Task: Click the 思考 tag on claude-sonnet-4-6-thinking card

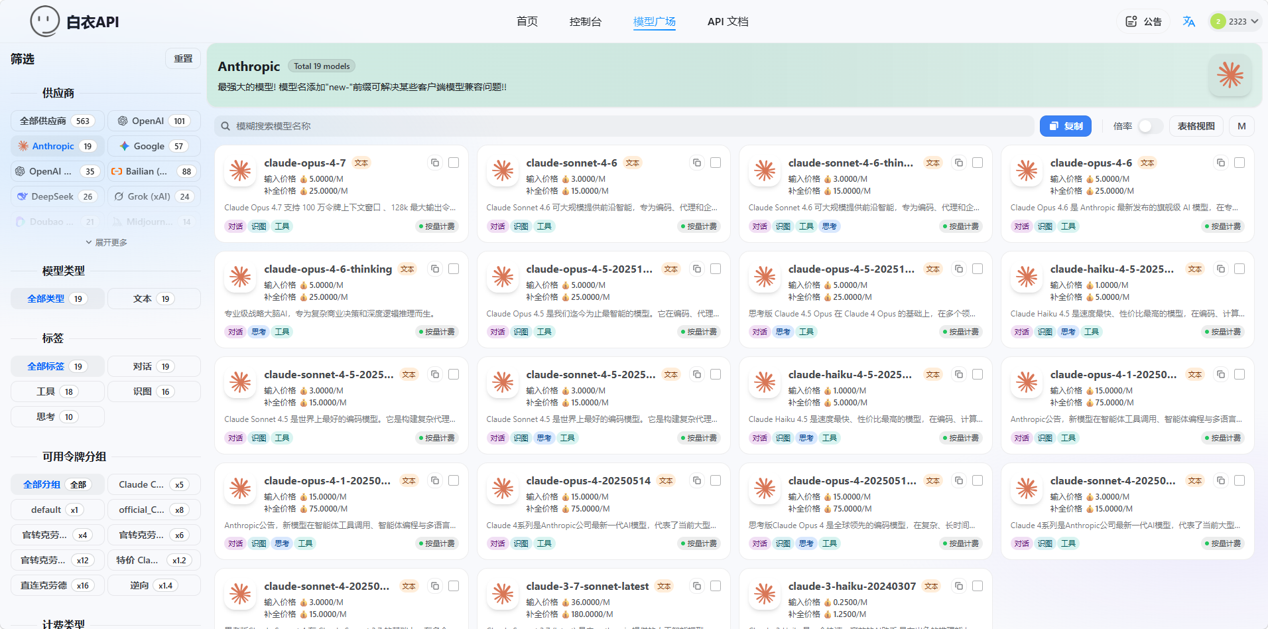Action: click(830, 226)
